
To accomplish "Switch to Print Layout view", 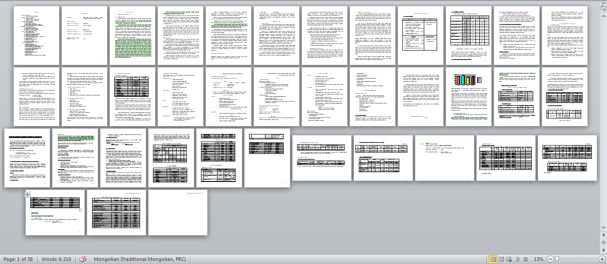I will pos(493,259).
